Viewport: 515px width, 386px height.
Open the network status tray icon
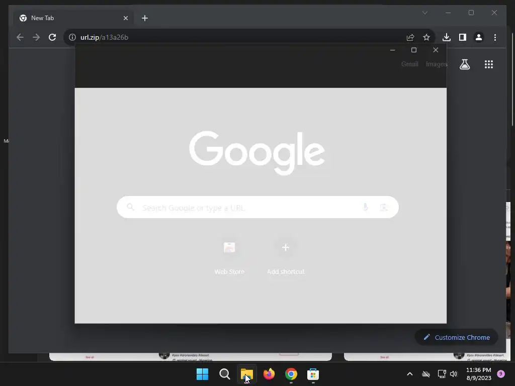(x=442, y=374)
